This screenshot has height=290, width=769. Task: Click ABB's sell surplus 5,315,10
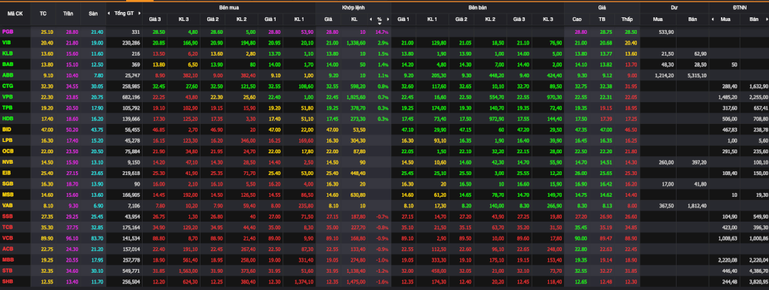point(697,75)
